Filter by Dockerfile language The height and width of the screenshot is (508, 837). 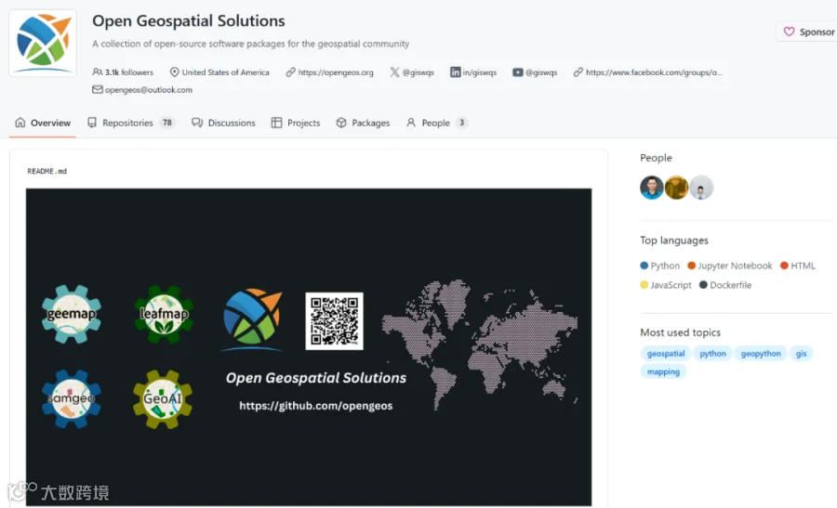tap(725, 285)
